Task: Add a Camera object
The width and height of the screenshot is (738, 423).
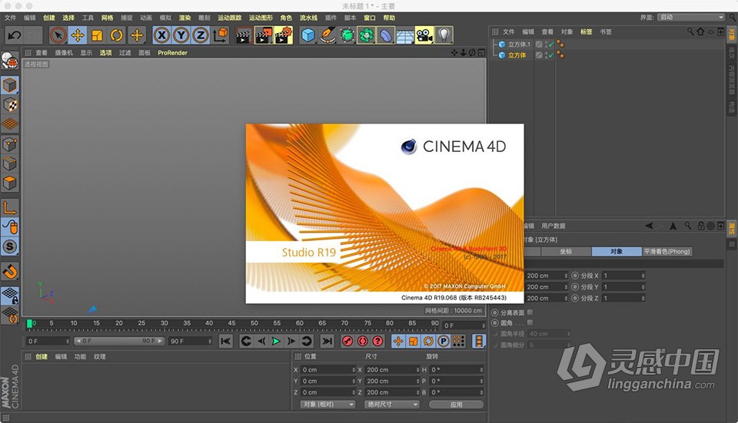Action: click(x=424, y=35)
